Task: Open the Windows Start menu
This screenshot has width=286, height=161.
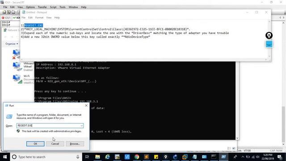Action: click(5, 157)
